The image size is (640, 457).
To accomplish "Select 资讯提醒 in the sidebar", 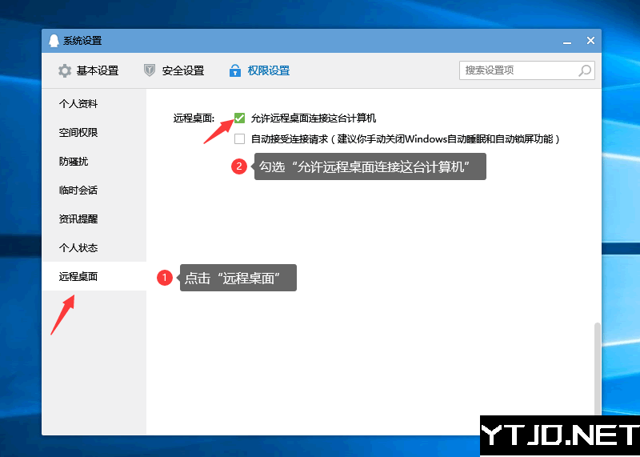I will [x=94, y=219].
